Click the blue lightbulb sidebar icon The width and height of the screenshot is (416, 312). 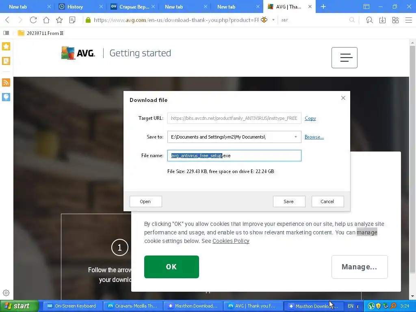coord(6,97)
